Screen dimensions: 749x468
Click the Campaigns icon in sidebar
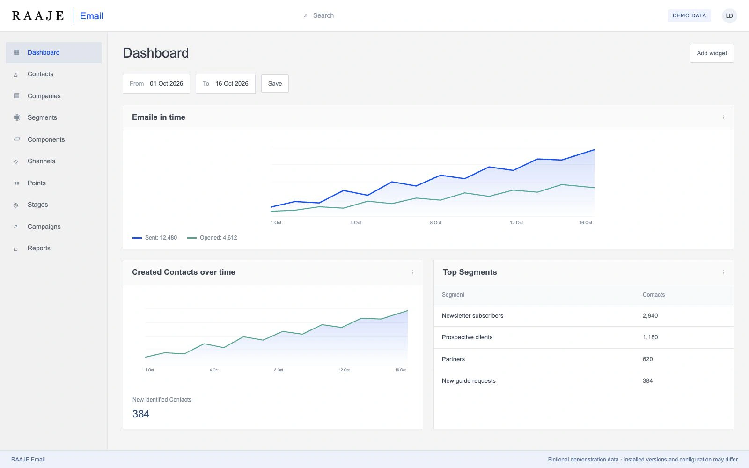point(16,227)
